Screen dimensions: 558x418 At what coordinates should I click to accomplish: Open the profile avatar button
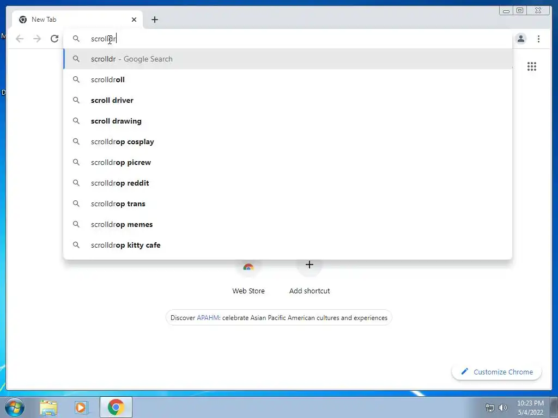point(520,39)
